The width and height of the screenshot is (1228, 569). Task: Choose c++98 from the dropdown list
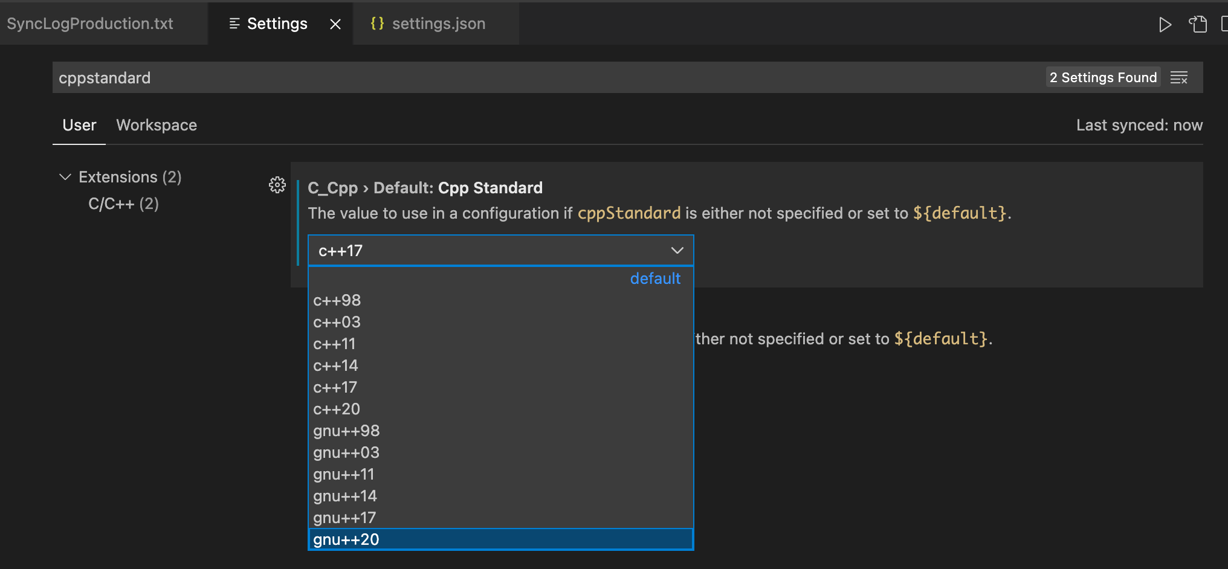pos(501,300)
